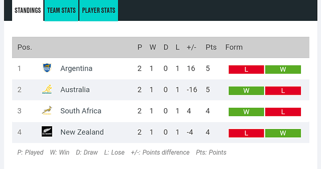Image resolution: width=321 pixels, height=169 pixels.
Task: Open the Australia team name link
Action: point(75,90)
